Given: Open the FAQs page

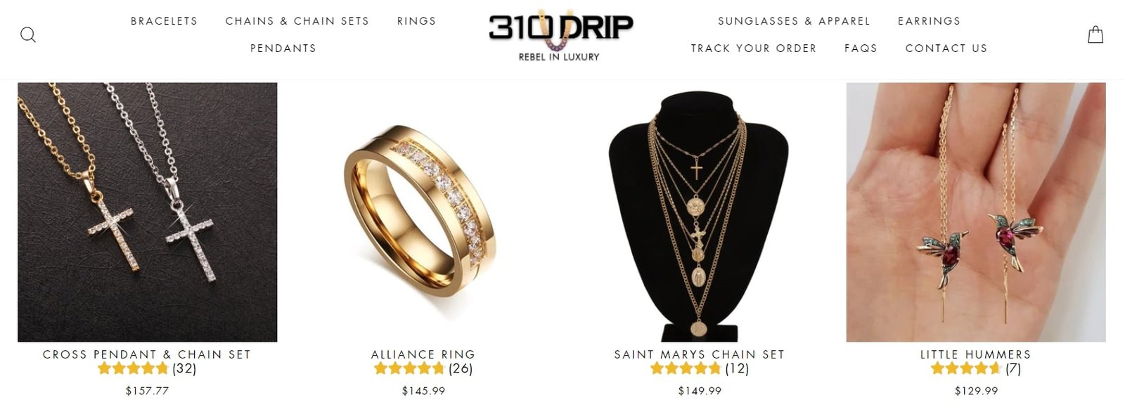Looking at the screenshot, I should tap(861, 49).
